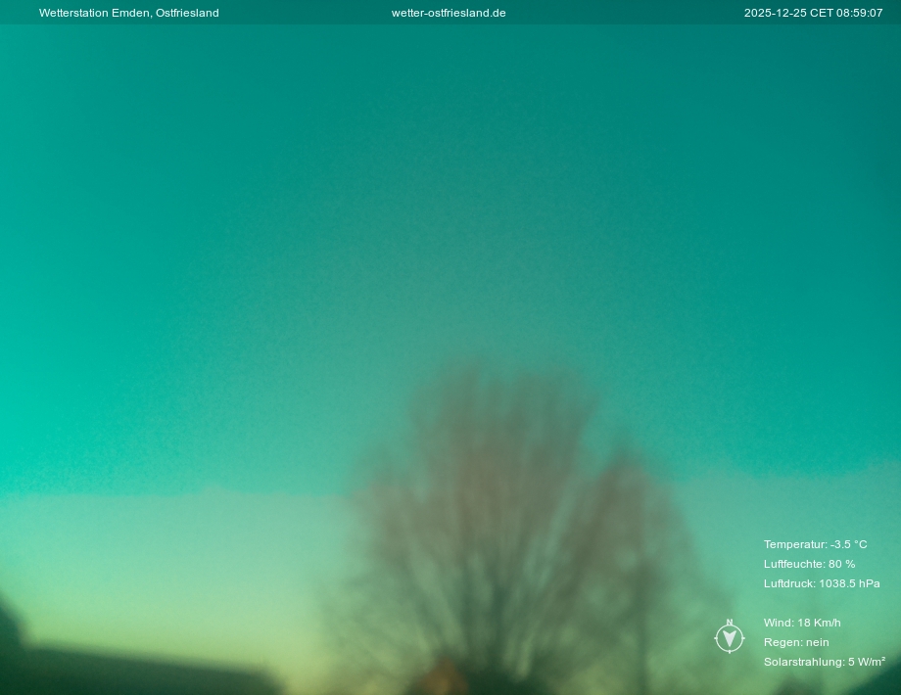
Task: Click the Regen: nein status
Action: [x=796, y=642]
